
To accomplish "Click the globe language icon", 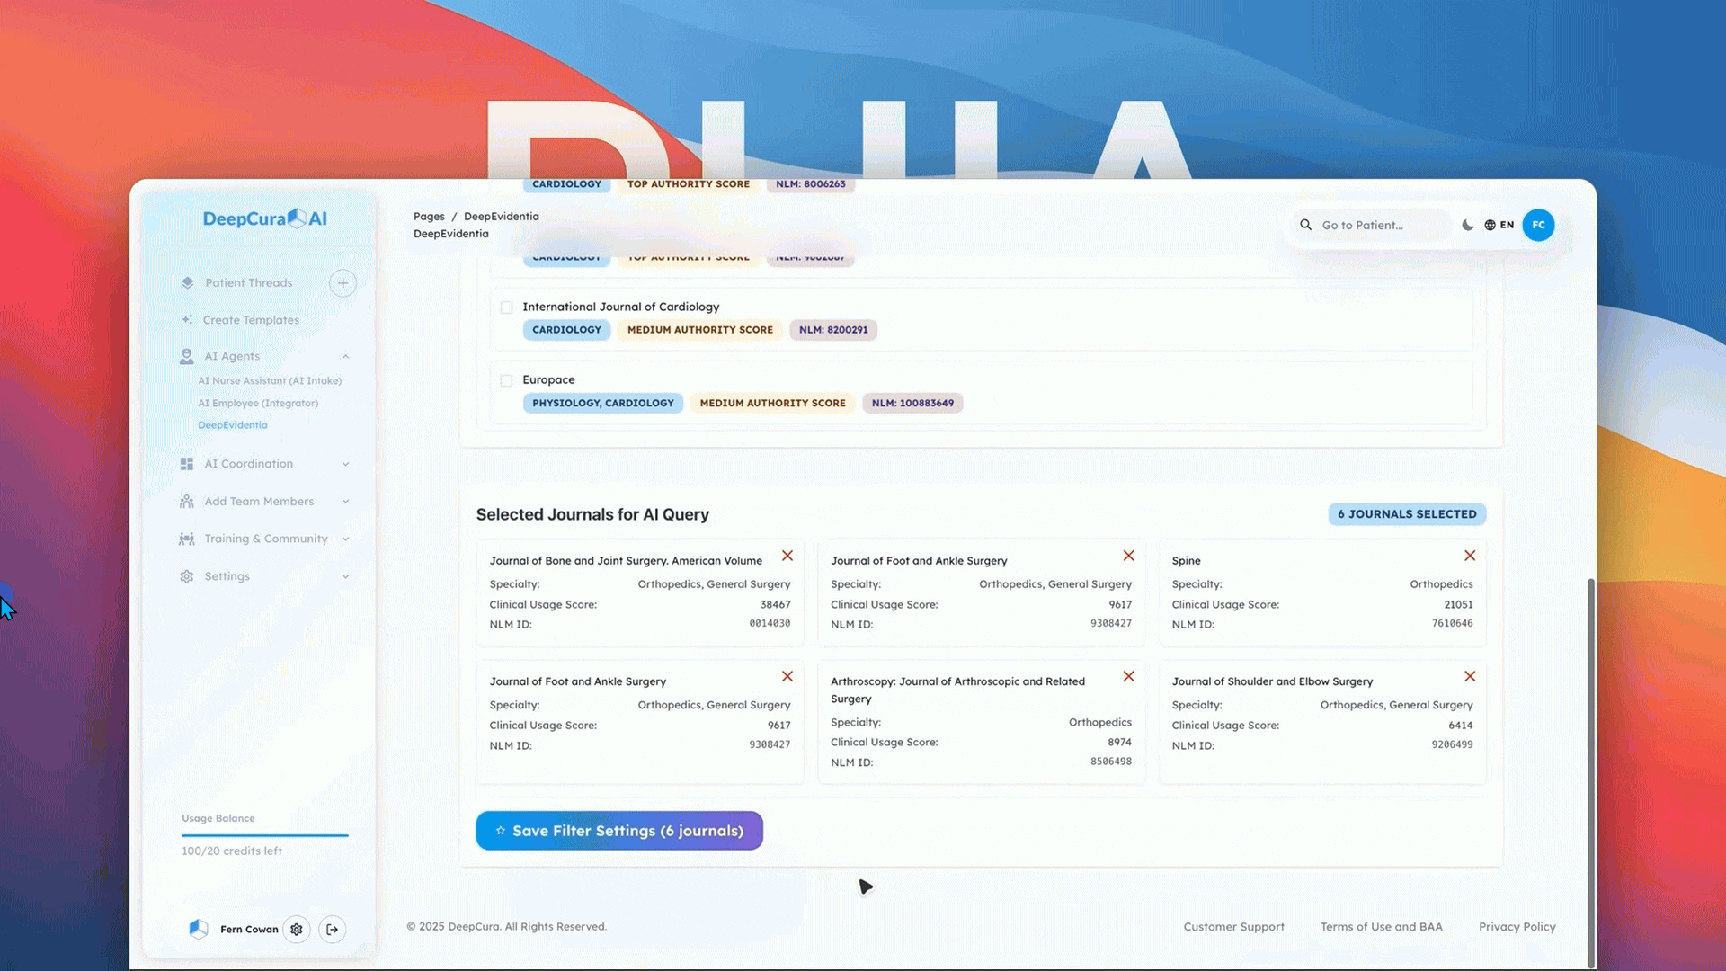I will click(x=1490, y=225).
